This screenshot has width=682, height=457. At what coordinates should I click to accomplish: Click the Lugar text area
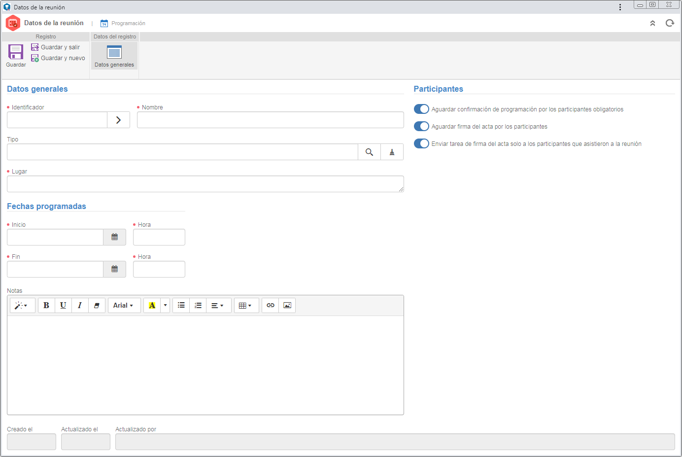(x=205, y=184)
